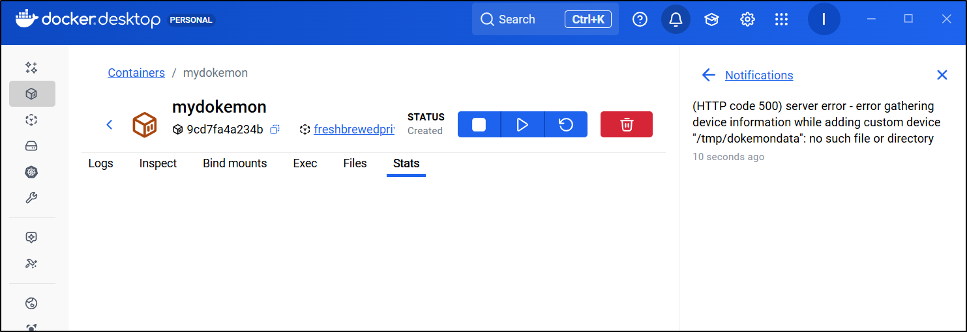The width and height of the screenshot is (967, 332).
Task: Open Builds via the wrench icon
Action: tap(31, 198)
